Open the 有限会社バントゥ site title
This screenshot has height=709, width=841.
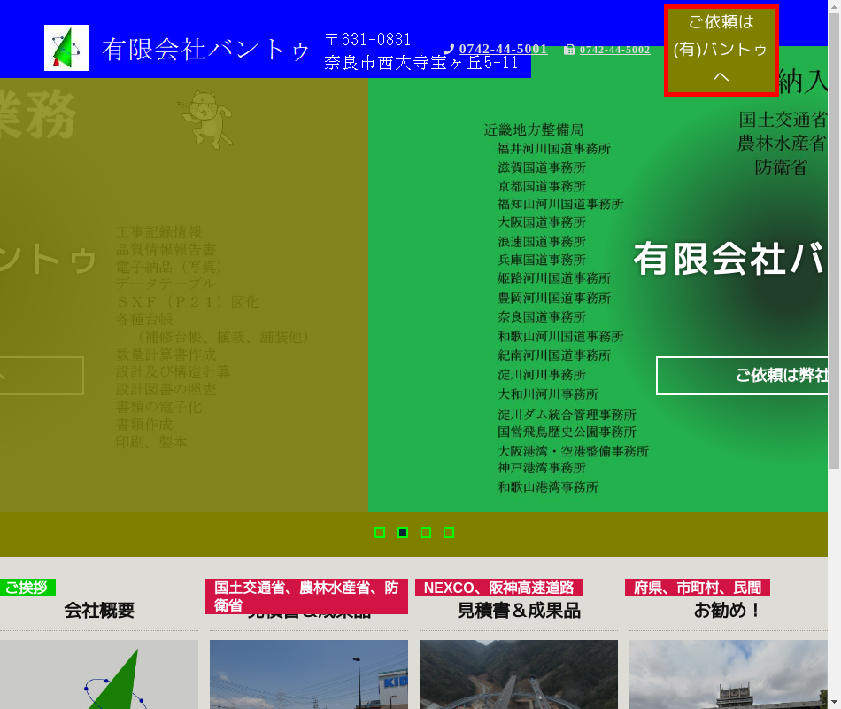click(x=205, y=50)
